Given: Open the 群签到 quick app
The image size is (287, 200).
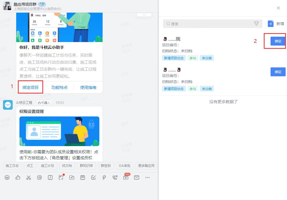Looking at the screenshot, I should point(106,166).
